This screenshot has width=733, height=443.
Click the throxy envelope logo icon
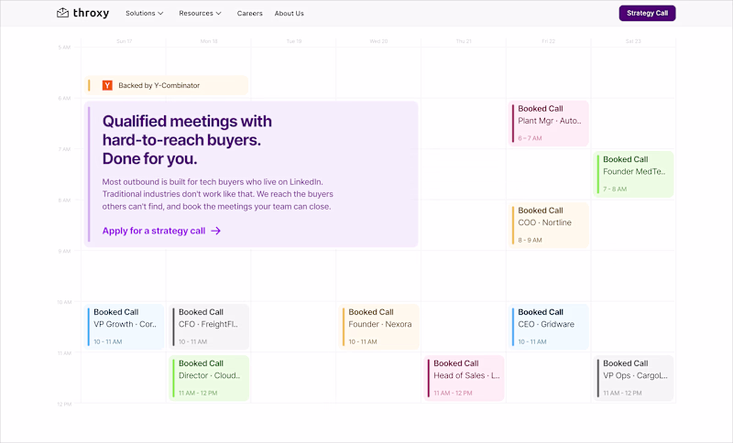[x=62, y=13]
